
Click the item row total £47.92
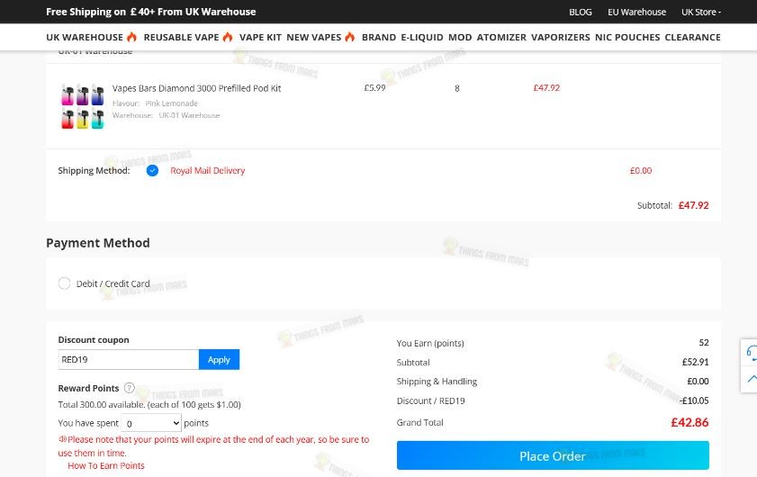pyautogui.click(x=546, y=88)
